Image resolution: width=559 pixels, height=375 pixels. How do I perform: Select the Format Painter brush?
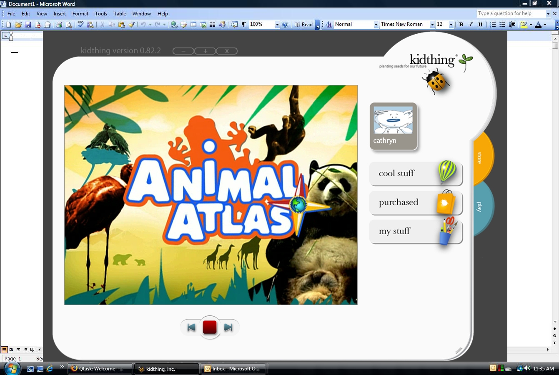click(132, 25)
